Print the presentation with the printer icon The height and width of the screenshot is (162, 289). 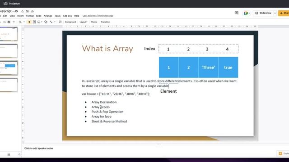tap(9, 22)
